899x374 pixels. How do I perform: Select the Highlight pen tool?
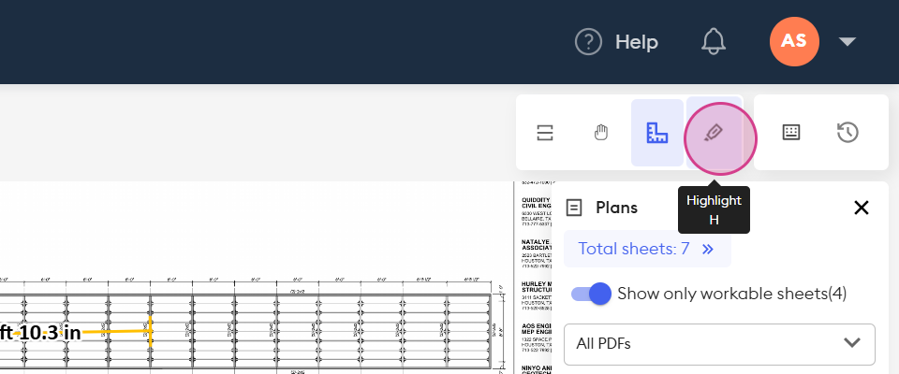click(714, 133)
